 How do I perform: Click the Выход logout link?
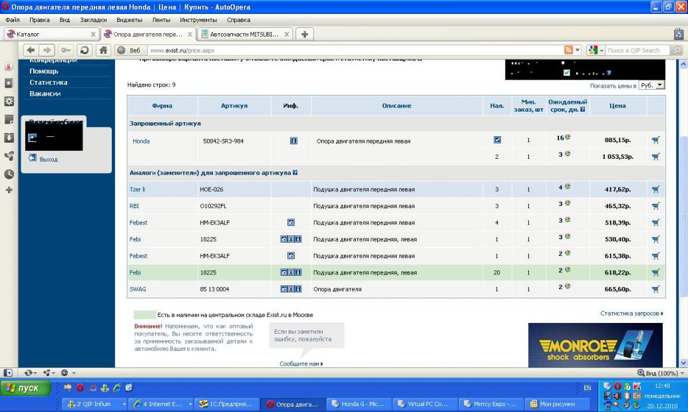pyautogui.click(x=49, y=159)
